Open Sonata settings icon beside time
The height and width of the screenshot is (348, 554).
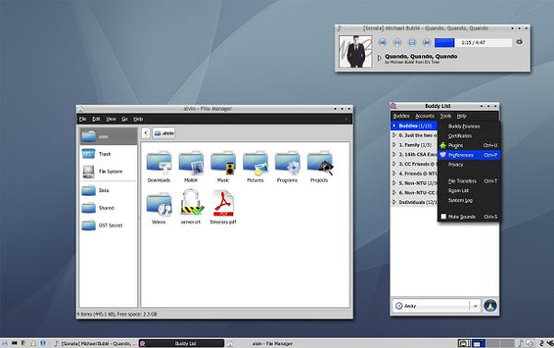519,42
